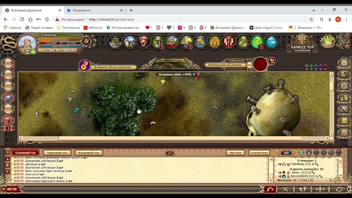The image size is (352, 198).
Task: Click the crossed swords icon in bottom bar
Action: [x=285, y=189]
